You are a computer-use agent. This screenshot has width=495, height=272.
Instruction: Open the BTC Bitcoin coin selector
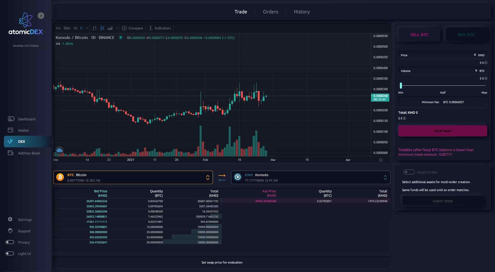[x=133, y=177]
